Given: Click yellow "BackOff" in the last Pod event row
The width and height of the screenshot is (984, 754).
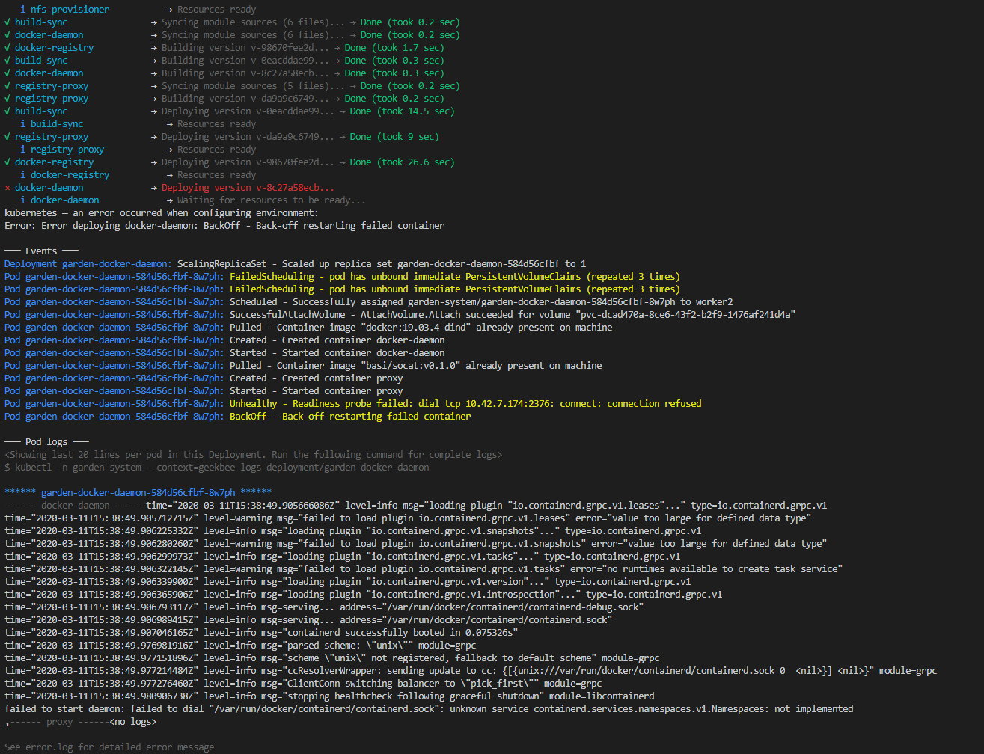Looking at the screenshot, I should (x=248, y=417).
